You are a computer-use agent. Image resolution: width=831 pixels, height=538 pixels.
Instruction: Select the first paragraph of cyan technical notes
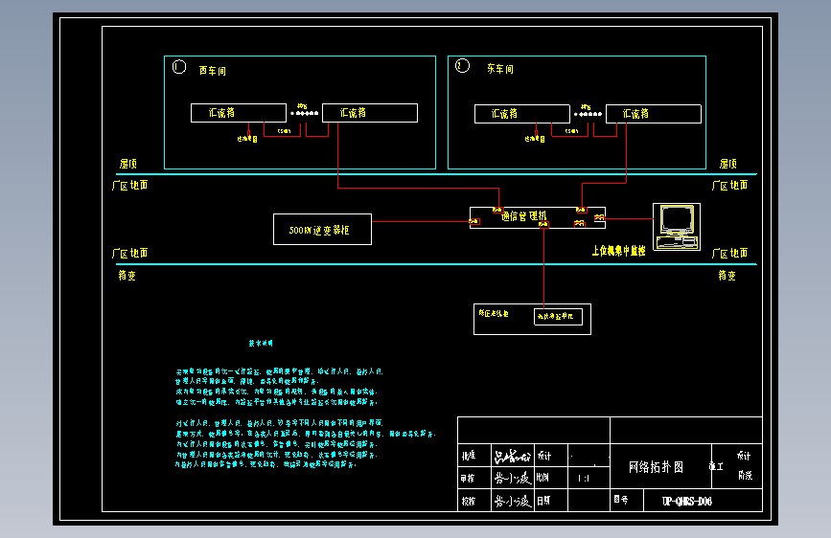[x=279, y=387]
